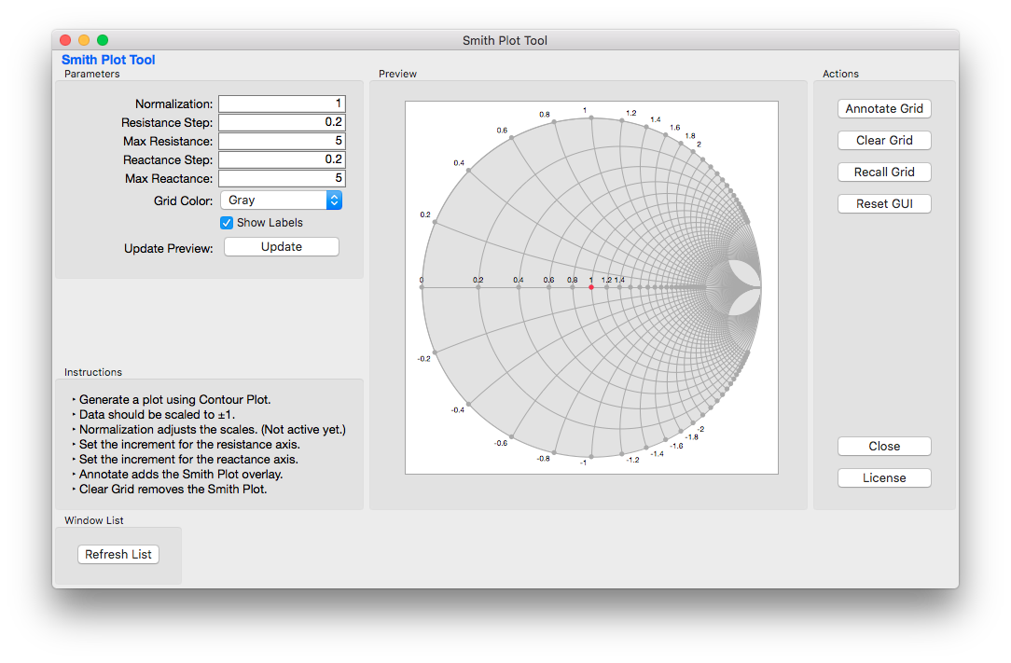Click the stepper arrows on Grid Color combo
The width and height of the screenshot is (1011, 663).
[334, 200]
